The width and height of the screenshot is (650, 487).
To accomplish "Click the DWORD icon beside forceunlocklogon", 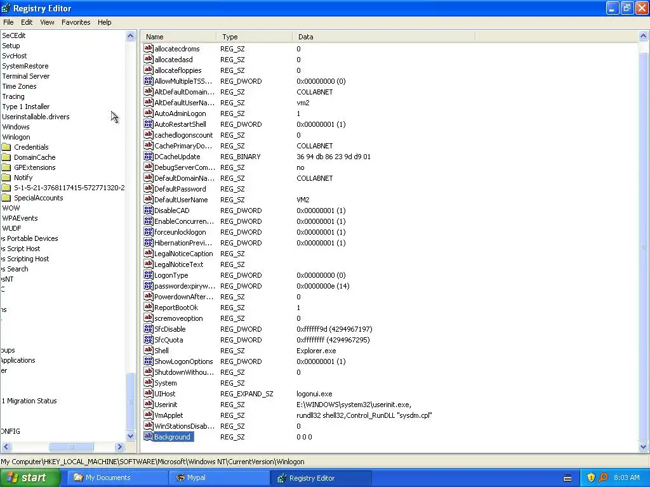I will (x=149, y=231).
